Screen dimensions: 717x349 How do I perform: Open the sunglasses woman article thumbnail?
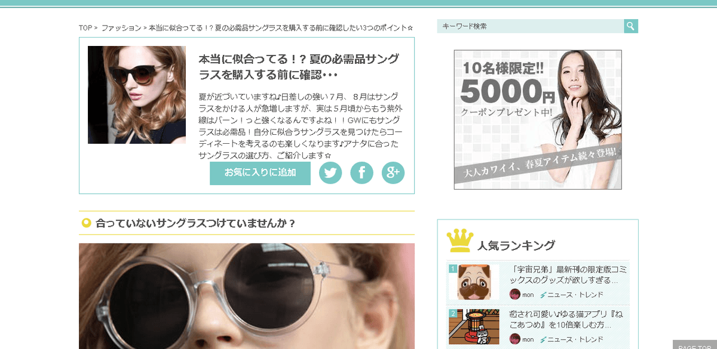pyautogui.click(x=137, y=95)
